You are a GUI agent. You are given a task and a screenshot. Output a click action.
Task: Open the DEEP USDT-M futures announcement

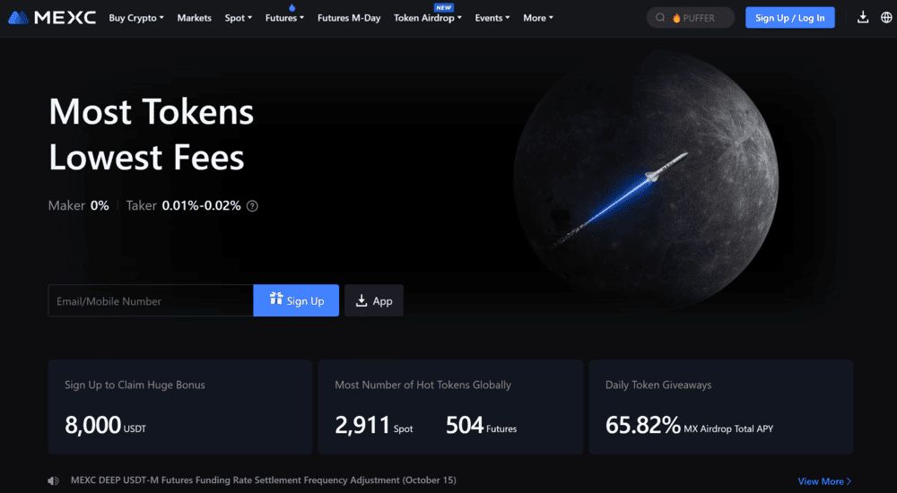pyautogui.click(x=263, y=480)
